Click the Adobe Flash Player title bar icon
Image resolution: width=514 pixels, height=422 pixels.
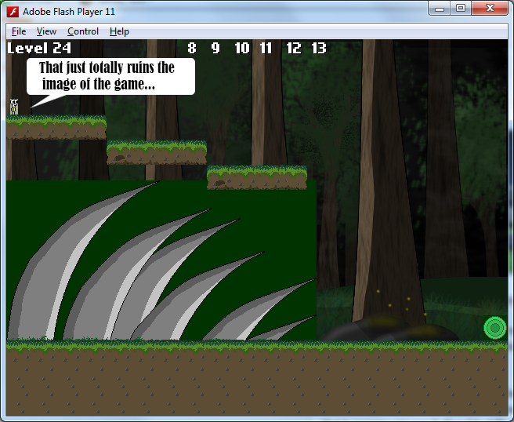pyautogui.click(x=13, y=10)
